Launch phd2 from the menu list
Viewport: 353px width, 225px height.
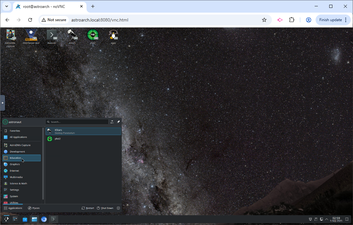[83, 139]
